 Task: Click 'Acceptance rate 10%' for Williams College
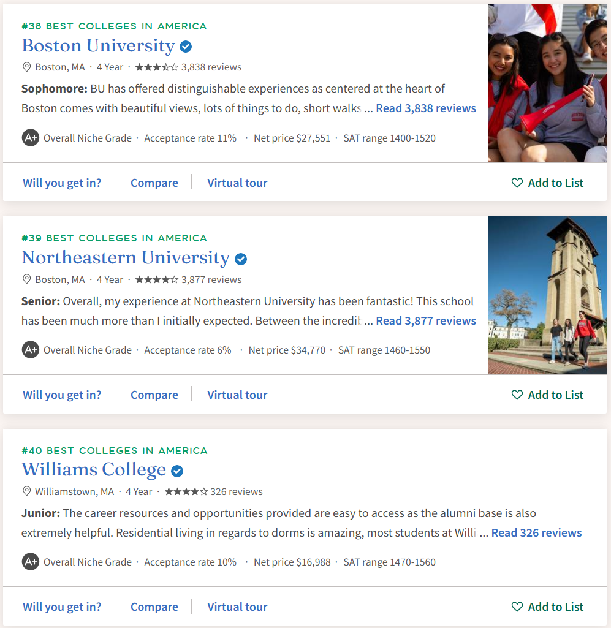click(191, 562)
